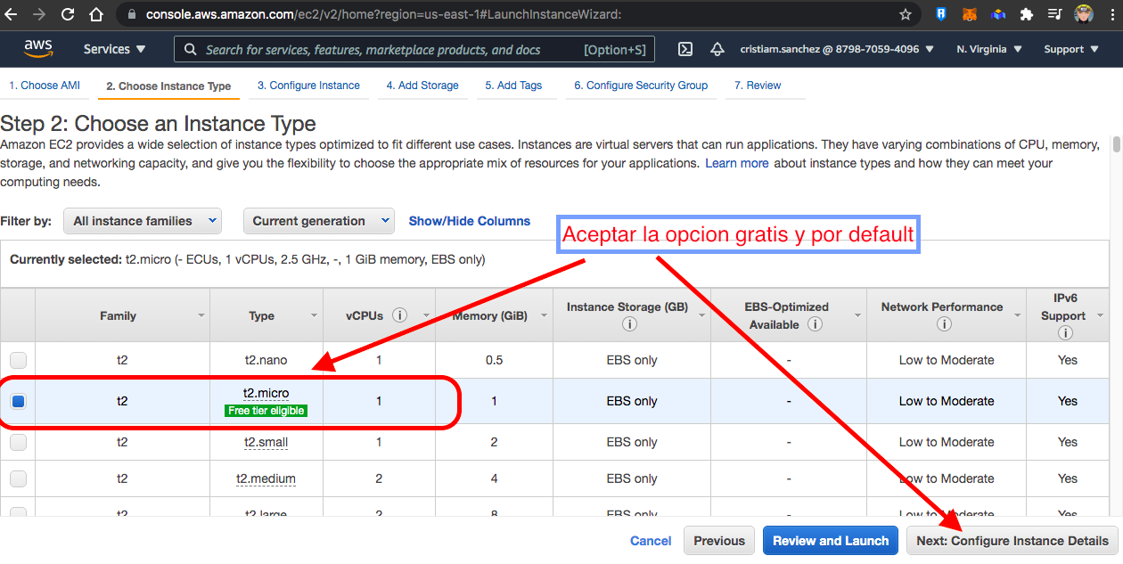The height and width of the screenshot is (564, 1123).
Task: Click Next: Configure Instance Details button
Action: (1012, 541)
